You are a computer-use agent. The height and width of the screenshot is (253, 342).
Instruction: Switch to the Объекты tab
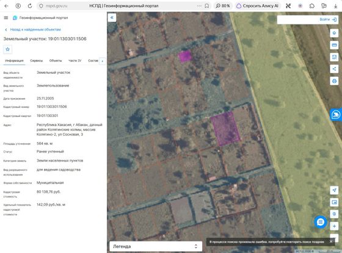pyautogui.click(x=56, y=60)
